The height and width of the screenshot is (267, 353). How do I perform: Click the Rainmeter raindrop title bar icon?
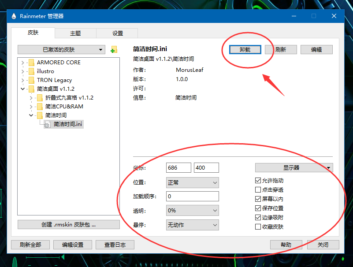tap(13, 16)
